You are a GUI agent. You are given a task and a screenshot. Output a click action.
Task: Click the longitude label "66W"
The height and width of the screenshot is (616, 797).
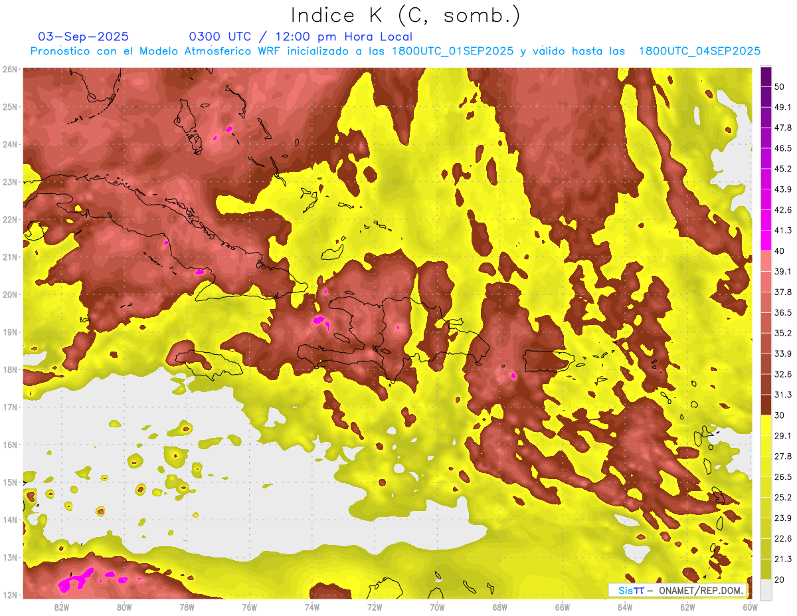pos(563,607)
